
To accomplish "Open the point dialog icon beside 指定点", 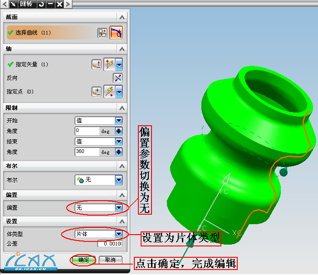I will pyautogui.click(x=97, y=92).
